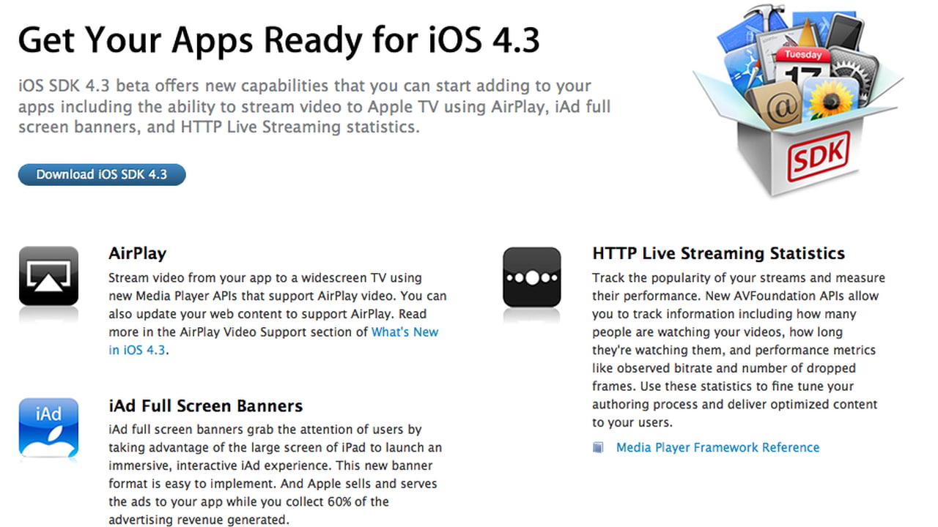938x527 pixels.
Task: Select the AirPlay heading
Action: pos(137,254)
